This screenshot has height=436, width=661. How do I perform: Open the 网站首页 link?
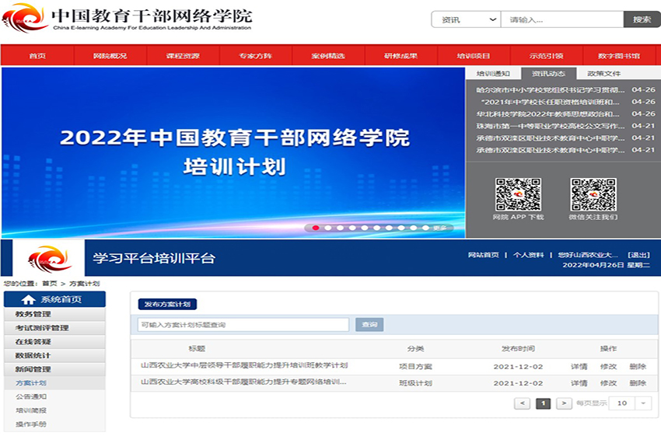click(484, 255)
